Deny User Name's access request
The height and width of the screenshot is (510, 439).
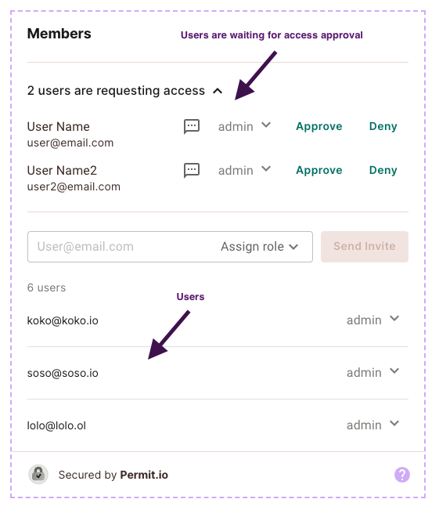pos(383,126)
